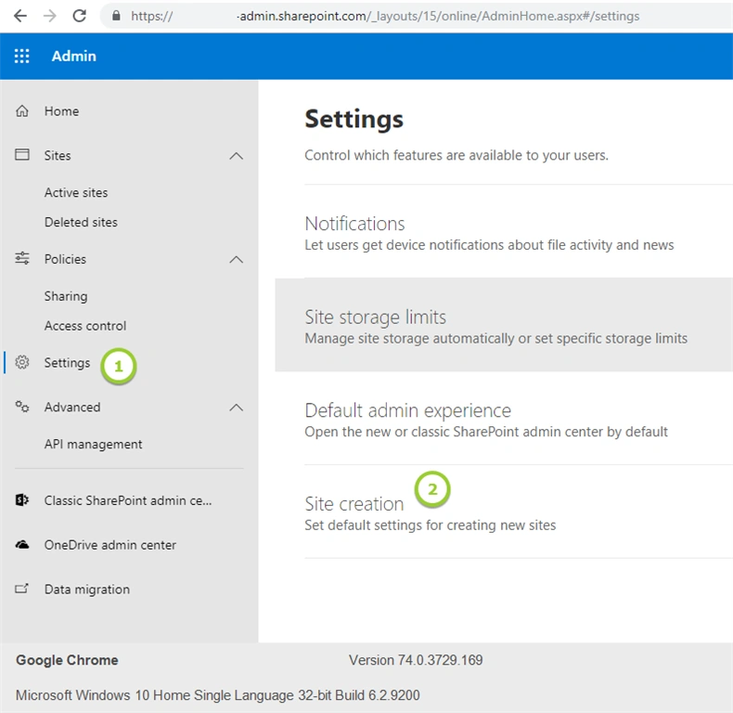
Task: Open API management page
Action: click(x=93, y=445)
